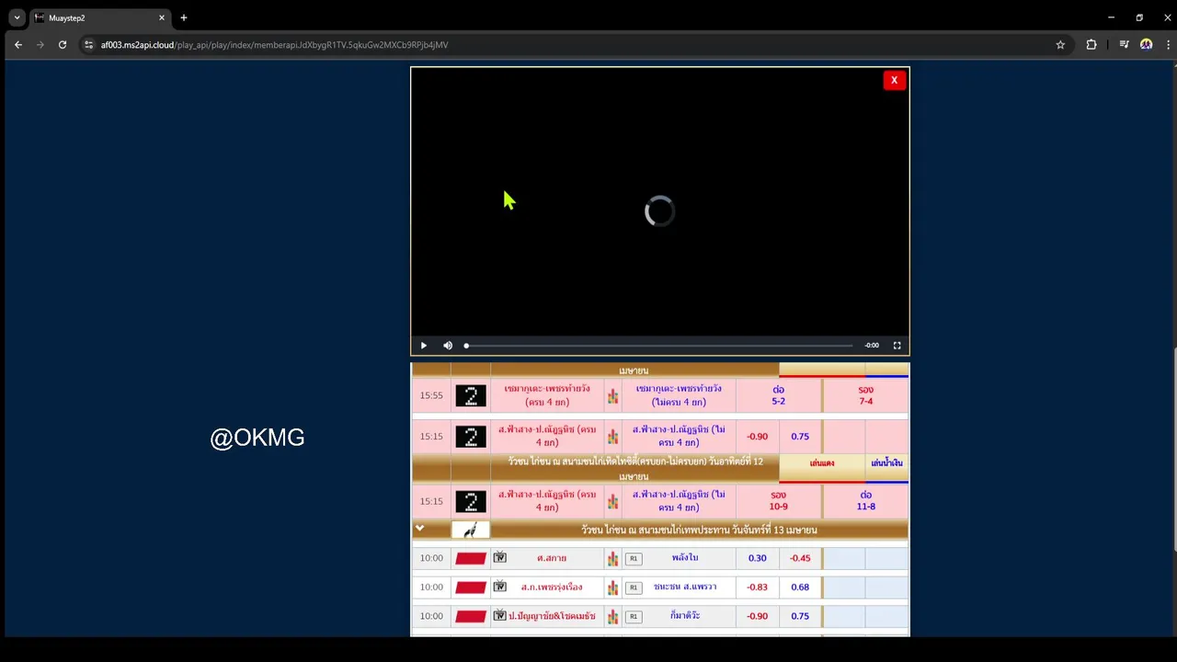The image size is (1177, 662).
Task: Close the Muaystep2 tab
Action: (x=162, y=17)
